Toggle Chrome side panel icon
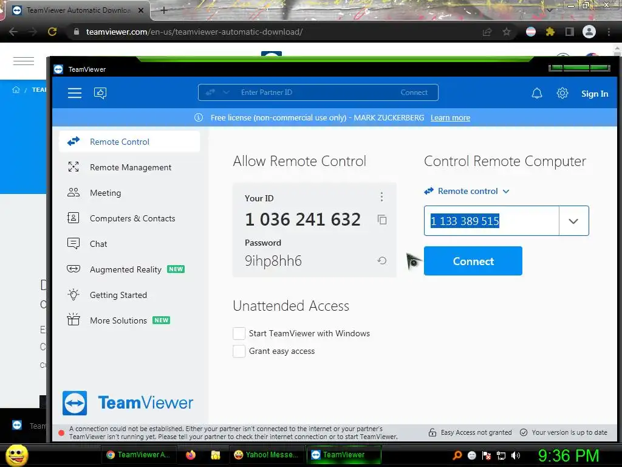622x467 pixels. point(570,32)
